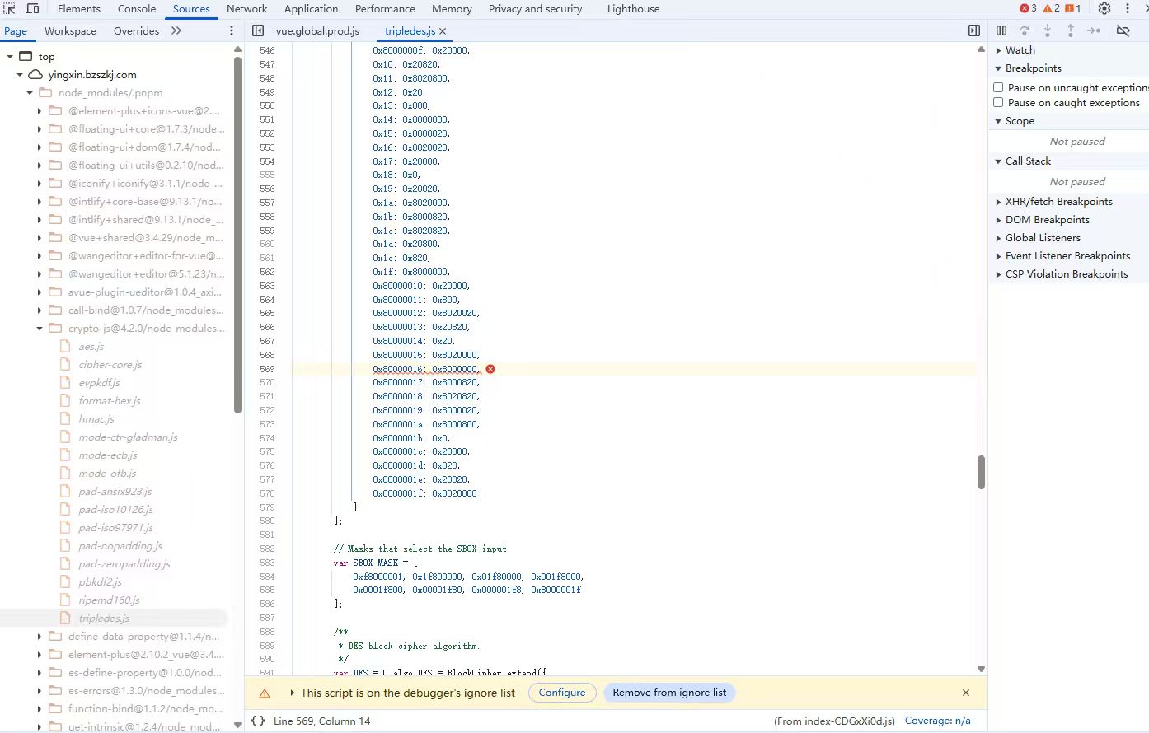Screen dimensions: 1149x733
Task: Click the pretty print braces icon
Action: point(258,721)
